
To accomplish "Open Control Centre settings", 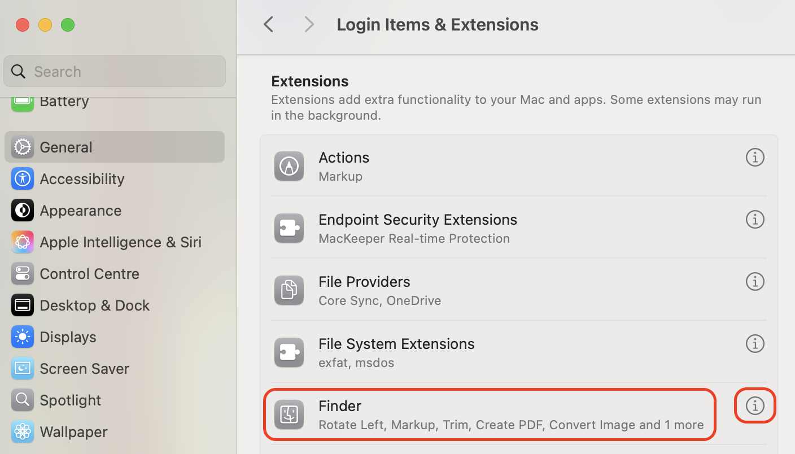I will tap(89, 273).
